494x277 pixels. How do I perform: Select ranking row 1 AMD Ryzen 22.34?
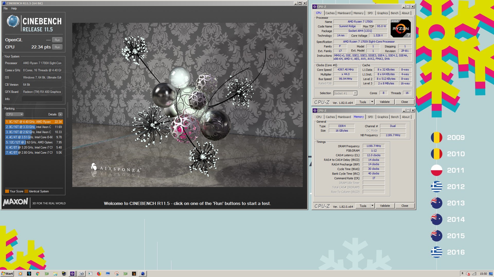pos(34,122)
